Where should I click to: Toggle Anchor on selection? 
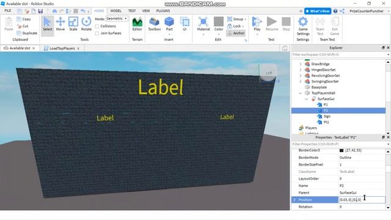236,33
